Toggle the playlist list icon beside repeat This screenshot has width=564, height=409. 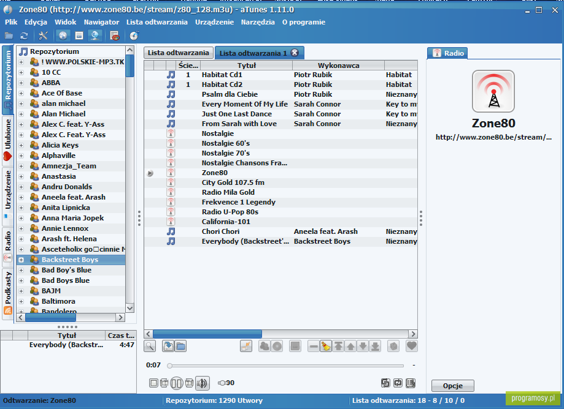click(411, 383)
